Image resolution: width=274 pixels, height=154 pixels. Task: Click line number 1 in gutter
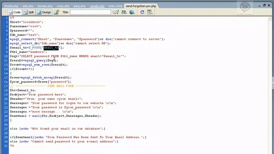[x=7, y=18]
